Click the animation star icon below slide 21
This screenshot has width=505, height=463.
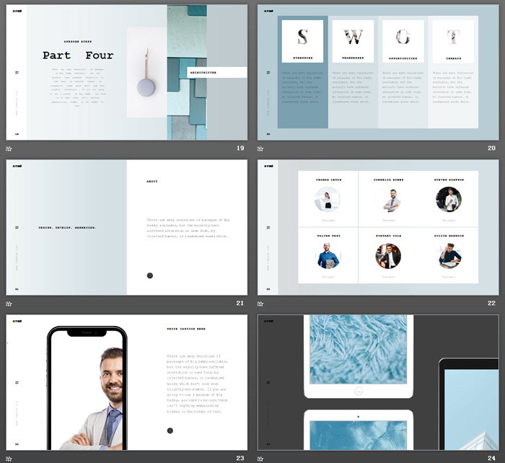(9, 304)
